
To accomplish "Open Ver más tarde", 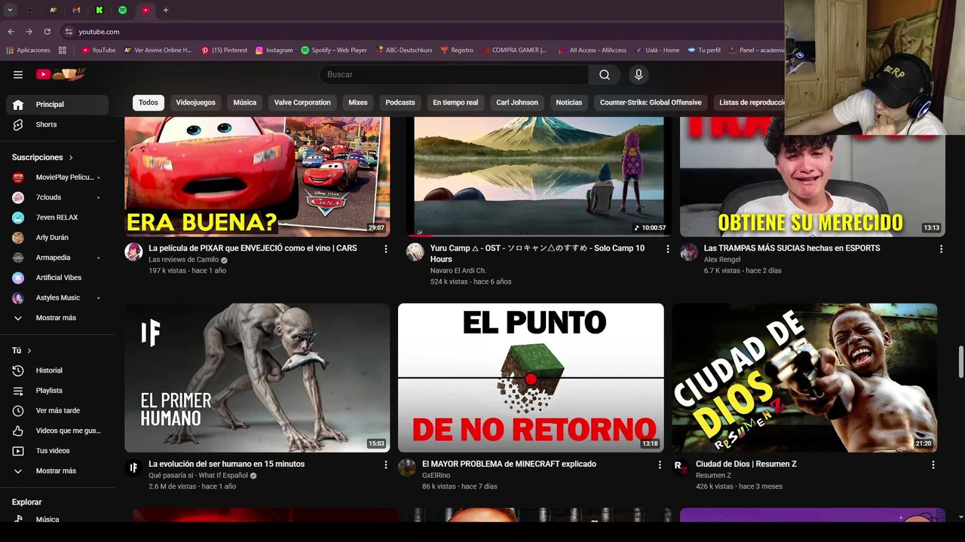I will [57, 410].
